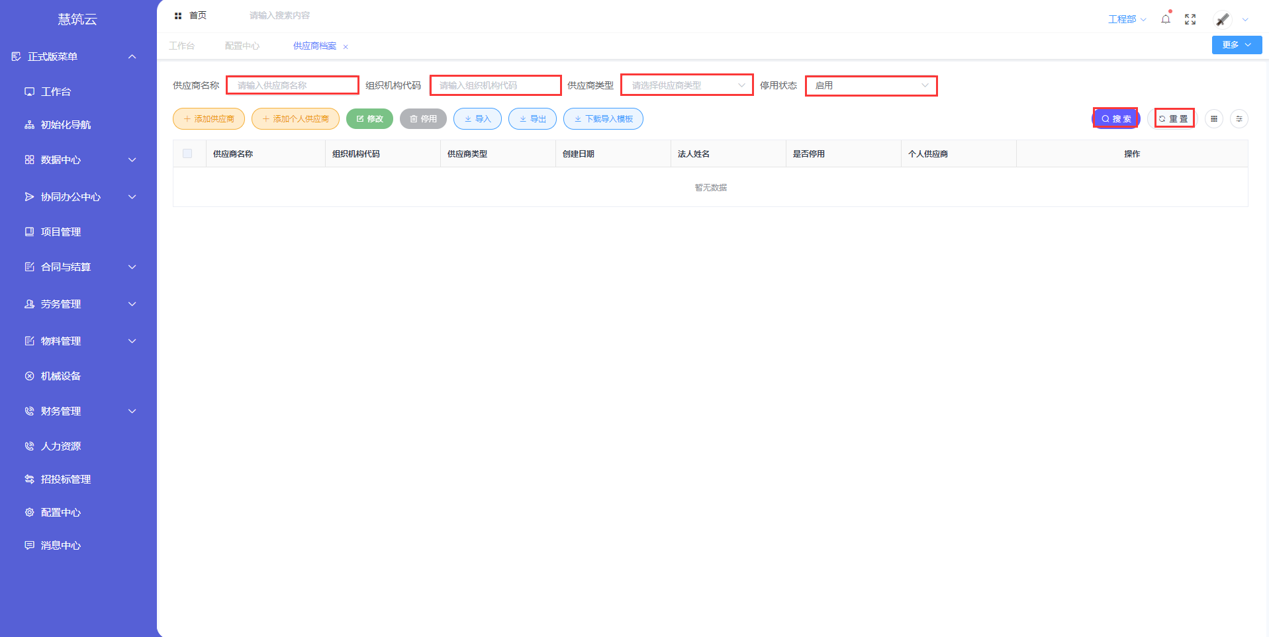Click the green 修改 button
Screen dimensions: 1269x637
coord(369,119)
